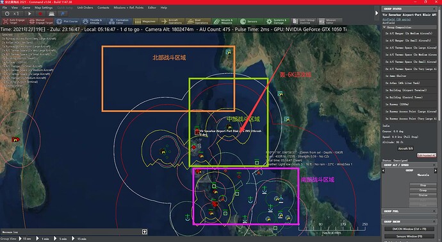Open Systems & Damage panel
This screenshot has width=442, height=242.
(x=275, y=21)
